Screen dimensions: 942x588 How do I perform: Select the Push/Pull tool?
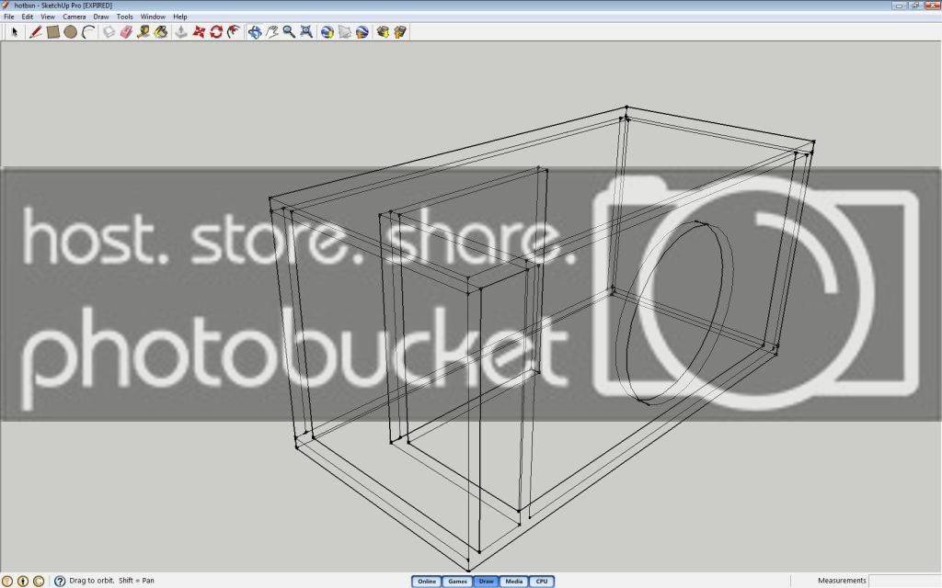(x=181, y=32)
